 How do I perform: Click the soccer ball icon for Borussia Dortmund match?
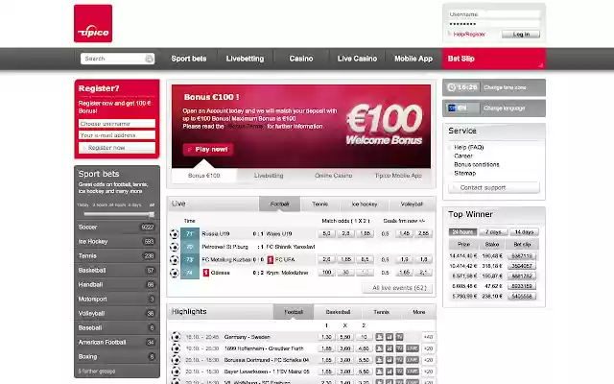point(176,360)
